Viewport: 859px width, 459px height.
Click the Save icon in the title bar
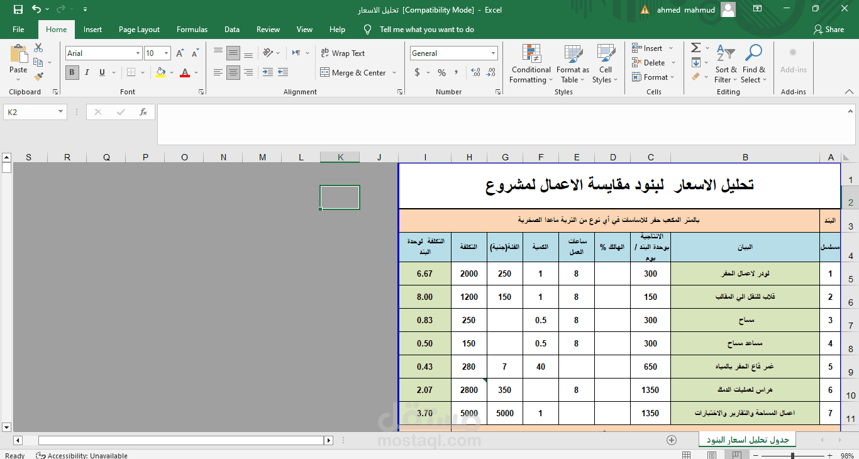18,9
